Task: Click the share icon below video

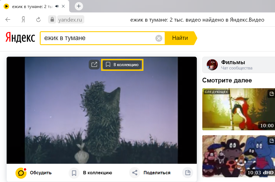Action: 135,173
